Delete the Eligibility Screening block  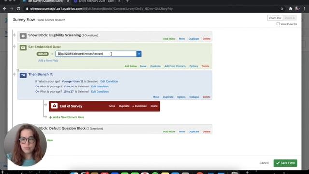click(x=207, y=39)
